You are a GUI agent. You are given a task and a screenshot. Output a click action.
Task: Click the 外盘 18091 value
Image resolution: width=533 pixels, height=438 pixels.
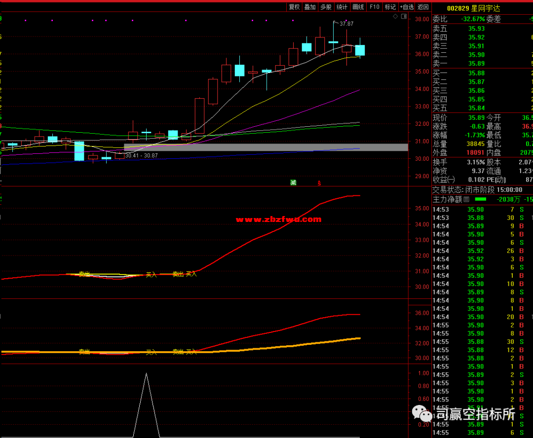pos(476,153)
